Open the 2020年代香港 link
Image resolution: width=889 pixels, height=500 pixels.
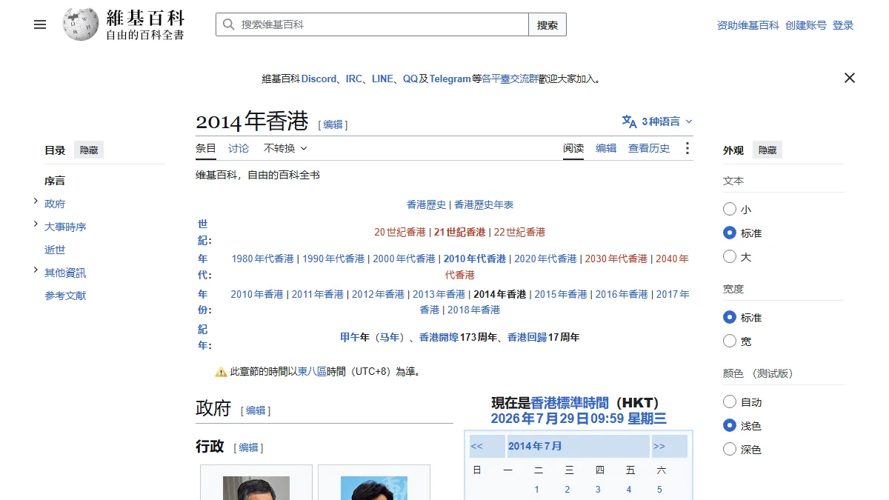545,259
